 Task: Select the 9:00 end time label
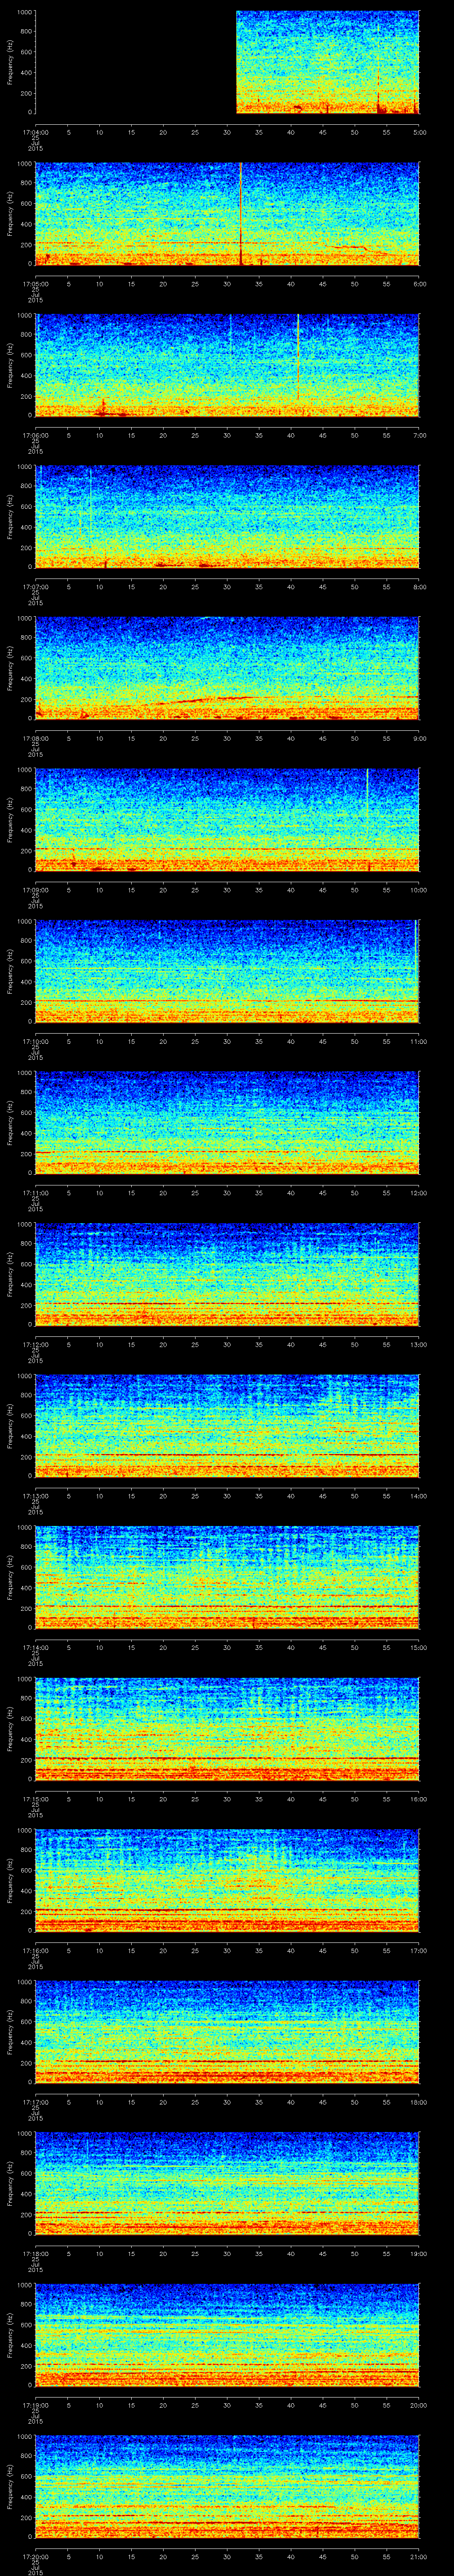pyautogui.click(x=420, y=738)
